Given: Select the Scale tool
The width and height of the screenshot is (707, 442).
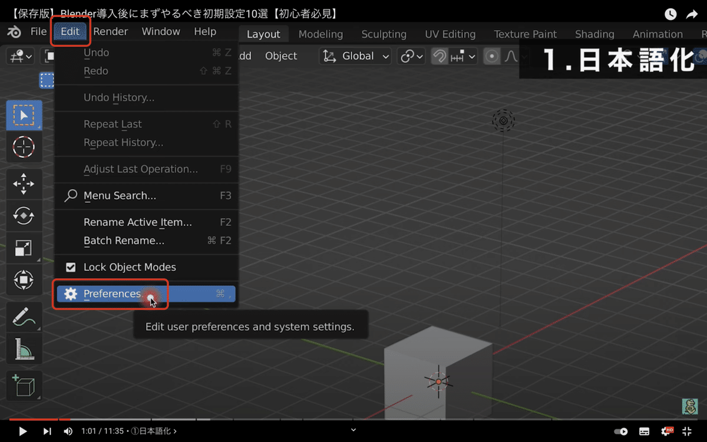Looking at the screenshot, I should (24, 248).
